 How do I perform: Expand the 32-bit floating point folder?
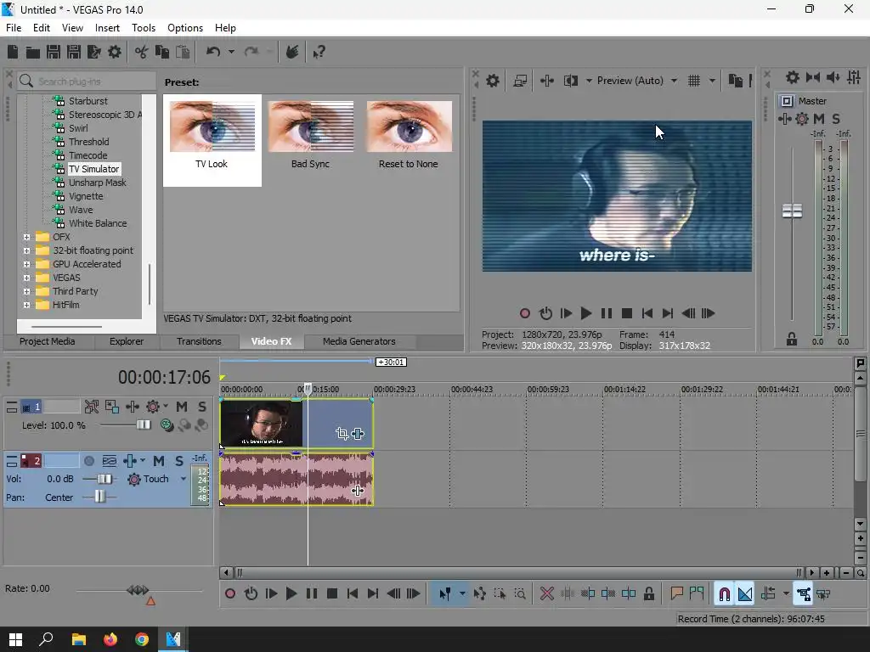click(x=26, y=250)
